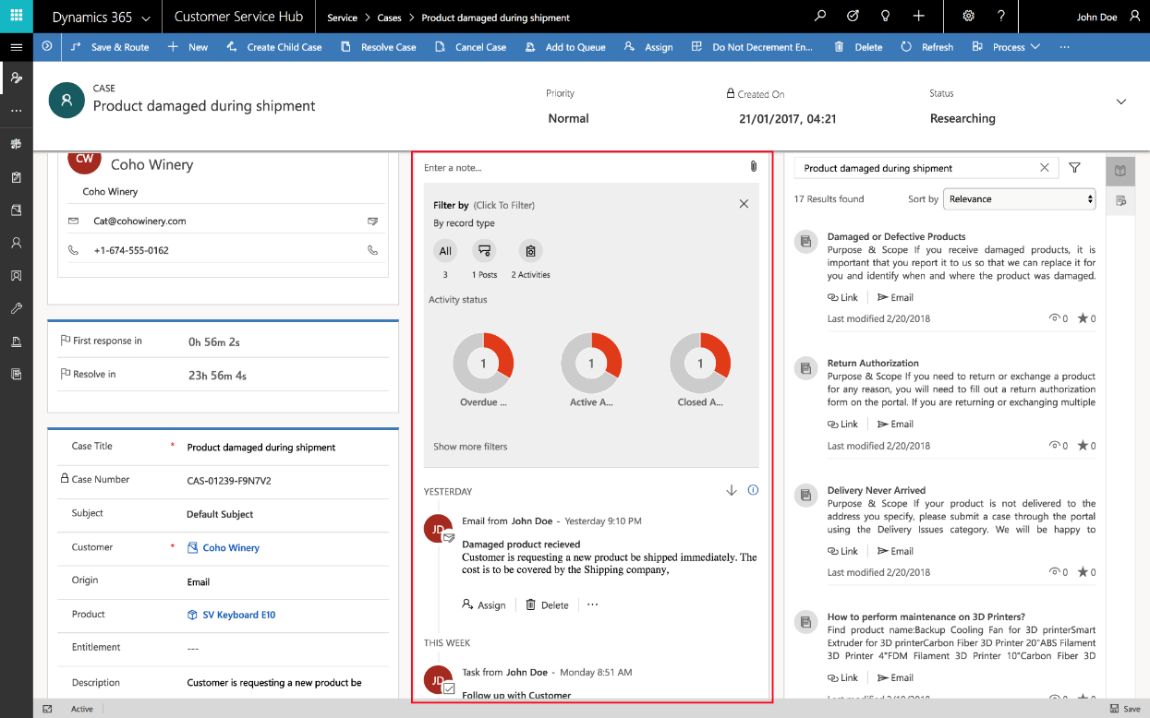This screenshot has width=1150, height=718.
Task: Click Show more filters
Action: pos(470,447)
